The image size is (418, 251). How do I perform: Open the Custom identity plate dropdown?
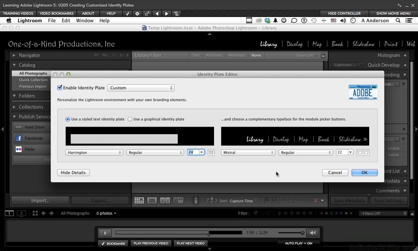141,88
